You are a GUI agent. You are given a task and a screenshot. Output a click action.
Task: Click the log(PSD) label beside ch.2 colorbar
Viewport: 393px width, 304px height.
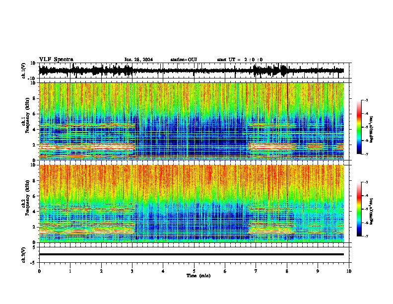tap(371, 211)
